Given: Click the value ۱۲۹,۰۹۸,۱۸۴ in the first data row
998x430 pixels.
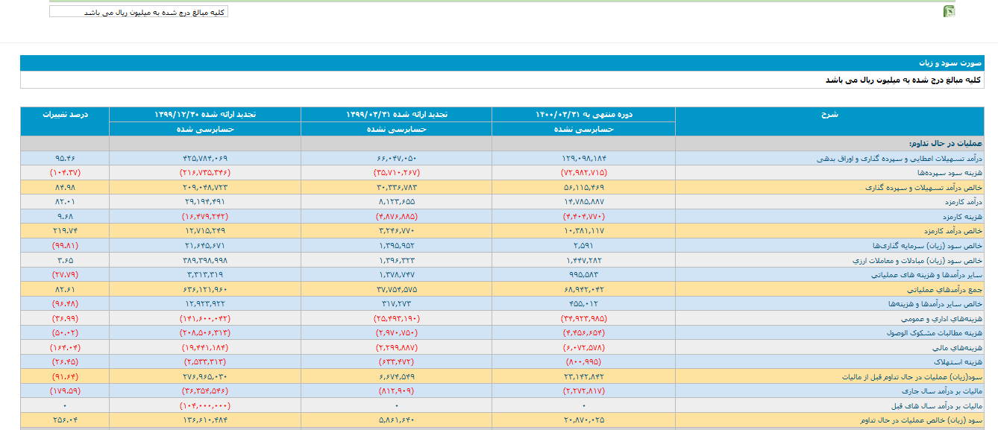Looking at the screenshot, I should [x=583, y=159].
